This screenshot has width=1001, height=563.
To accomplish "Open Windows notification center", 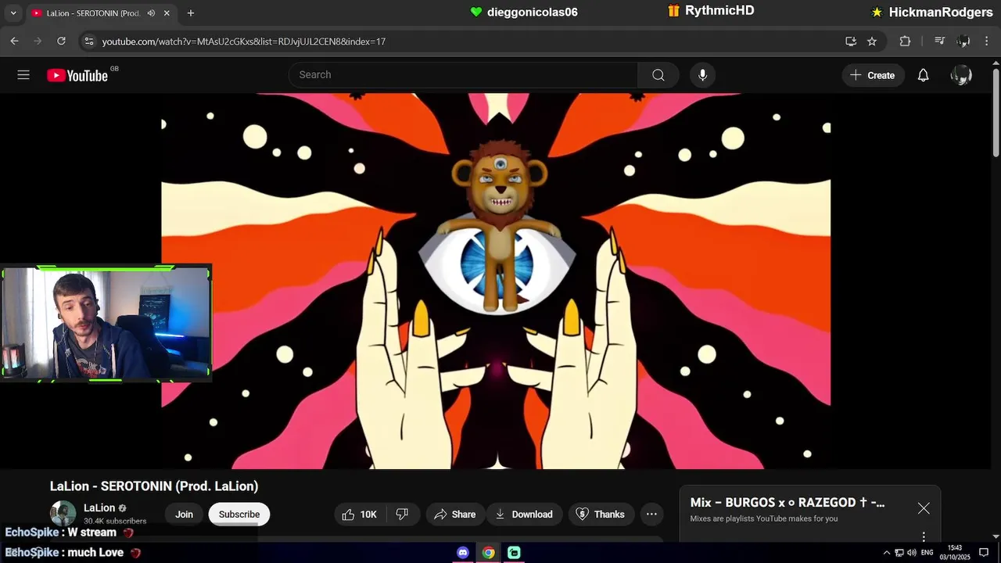I will click(984, 553).
